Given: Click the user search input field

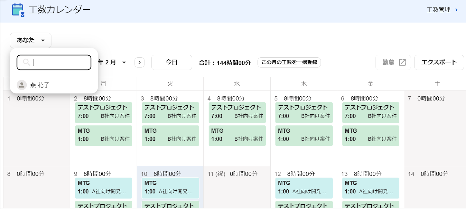Looking at the screenshot, I should pyautogui.click(x=54, y=62).
